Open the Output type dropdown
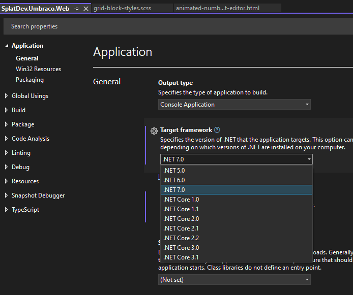This screenshot has width=353, height=295. 234,105
